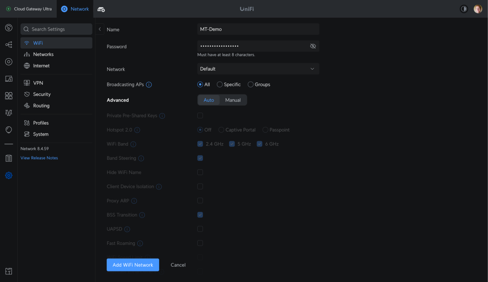488x282 pixels.
Task: Collapse the settings side panel chevron
Action: click(100, 29)
